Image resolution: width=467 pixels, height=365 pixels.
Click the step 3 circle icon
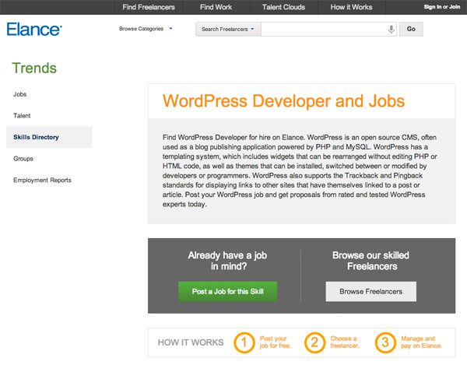(385, 342)
